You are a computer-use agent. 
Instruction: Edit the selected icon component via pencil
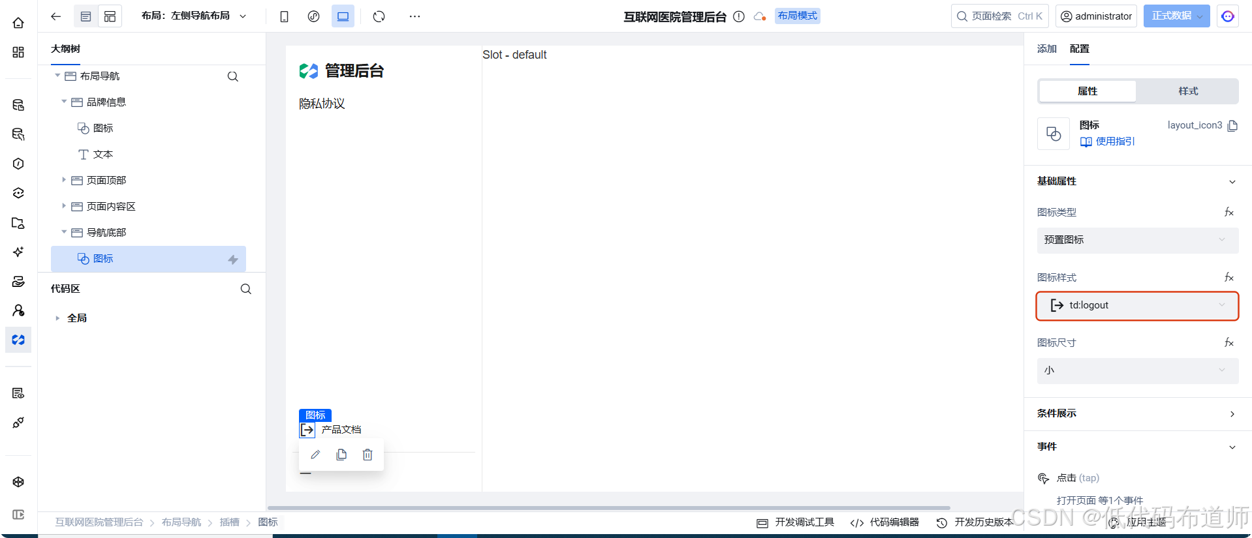pyautogui.click(x=315, y=455)
